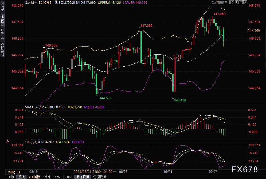Click the export-arrow icon at top right
266x179 pixels.
point(245,2)
